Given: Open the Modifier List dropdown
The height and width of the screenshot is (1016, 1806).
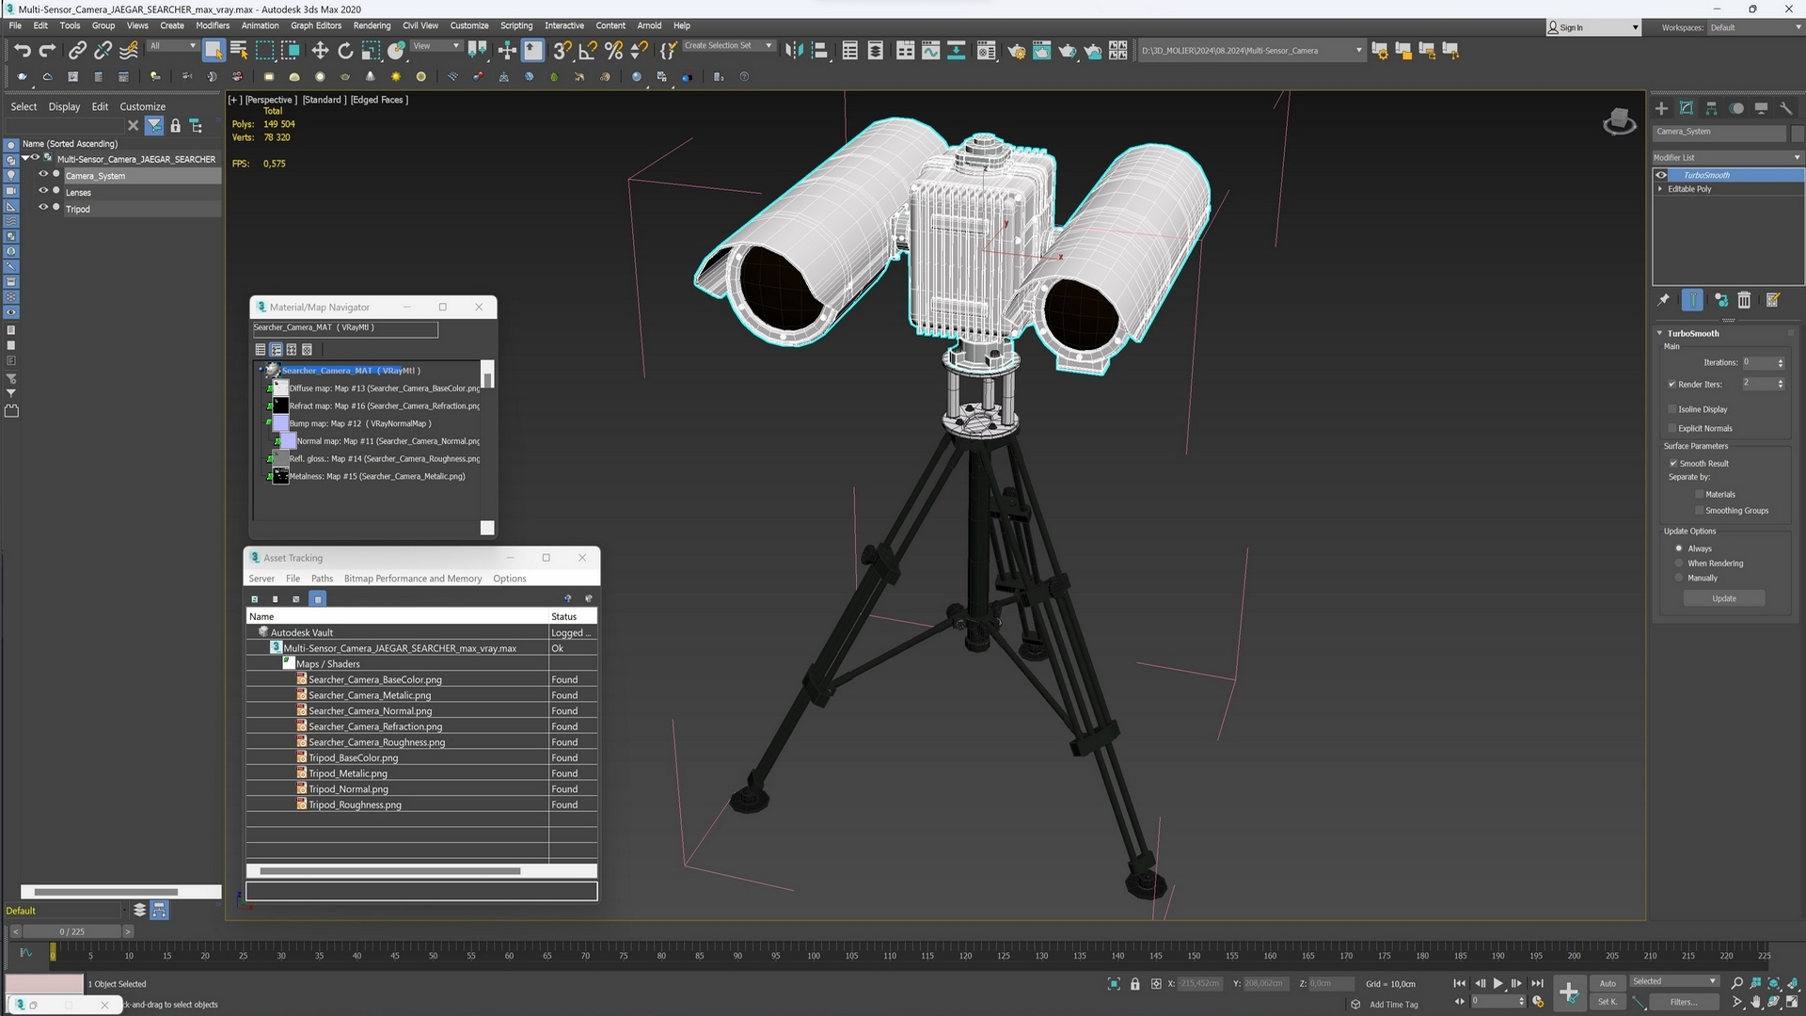Looking at the screenshot, I should pyautogui.click(x=1727, y=157).
